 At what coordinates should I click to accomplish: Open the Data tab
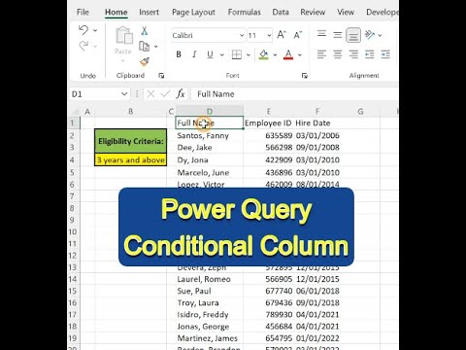281,13
